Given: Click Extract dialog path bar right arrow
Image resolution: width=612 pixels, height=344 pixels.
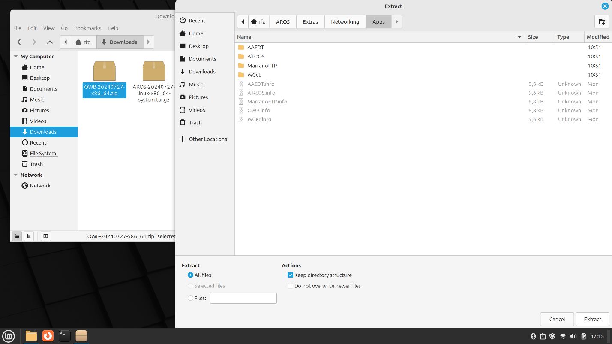Looking at the screenshot, I should click(x=397, y=22).
